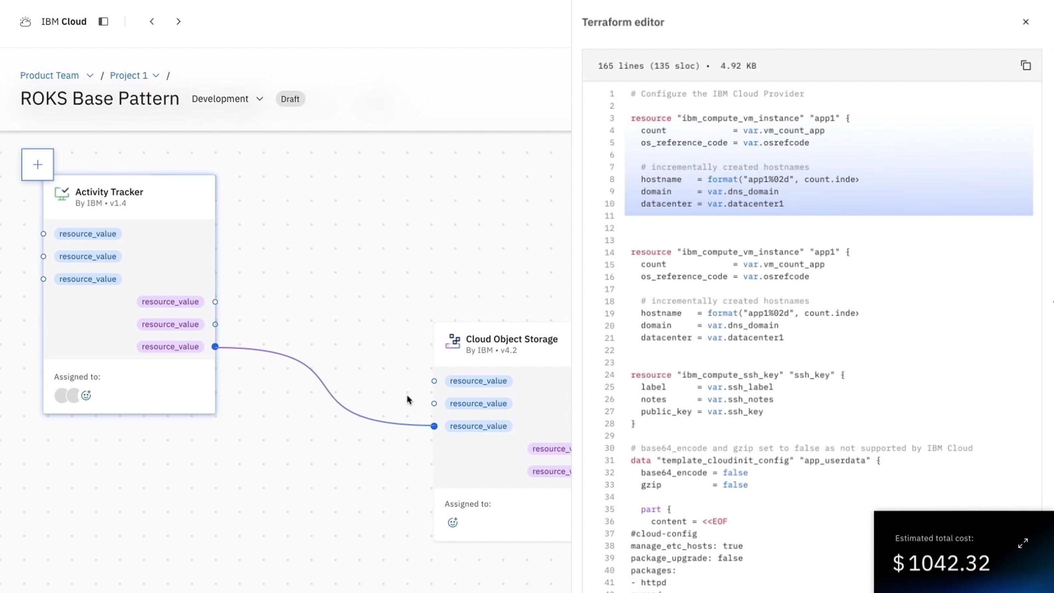Click line 10 datacenter assignment in editor
The height and width of the screenshot is (593, 1054).
[x=712, y=204]
